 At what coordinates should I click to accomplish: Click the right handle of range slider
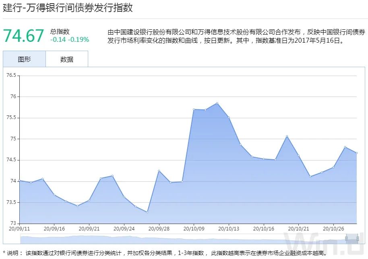coord(358,238)
